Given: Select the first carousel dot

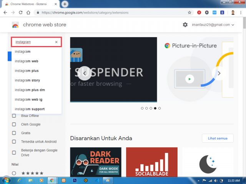Looking at the screenshot, I should [142, 108].
